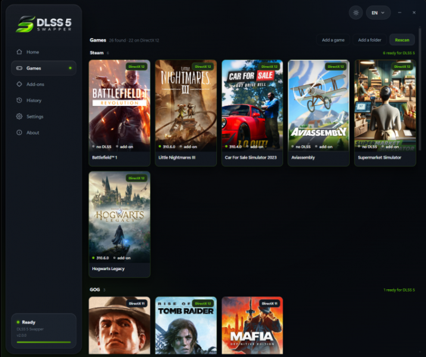Open the Little Nightmares III game card
Viewport: 426px width, 357px height.
(186, 113)
